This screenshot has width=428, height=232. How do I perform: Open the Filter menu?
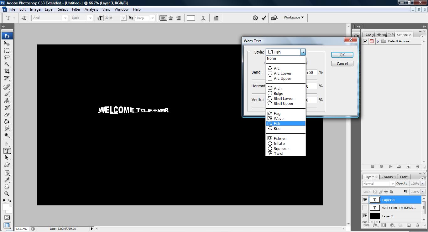(x=76, y=9)
